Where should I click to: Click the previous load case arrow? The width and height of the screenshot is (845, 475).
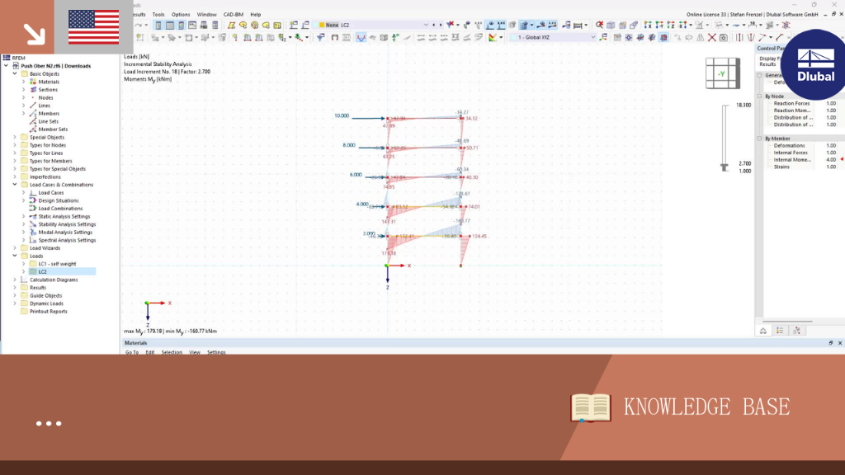[x=434, y=25]
